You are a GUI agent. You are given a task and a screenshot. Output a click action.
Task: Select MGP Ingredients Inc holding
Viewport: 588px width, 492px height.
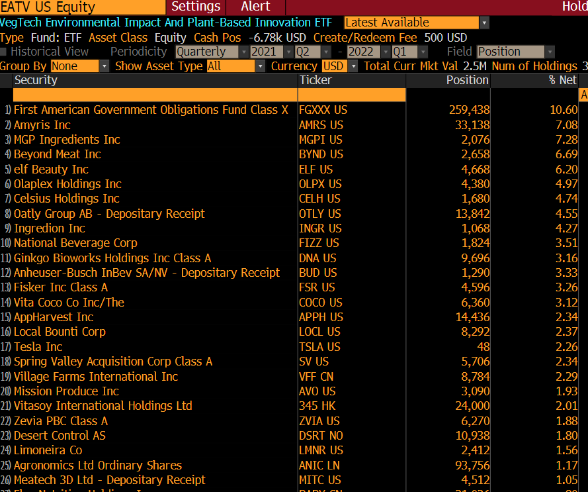(x=67, y=139)
